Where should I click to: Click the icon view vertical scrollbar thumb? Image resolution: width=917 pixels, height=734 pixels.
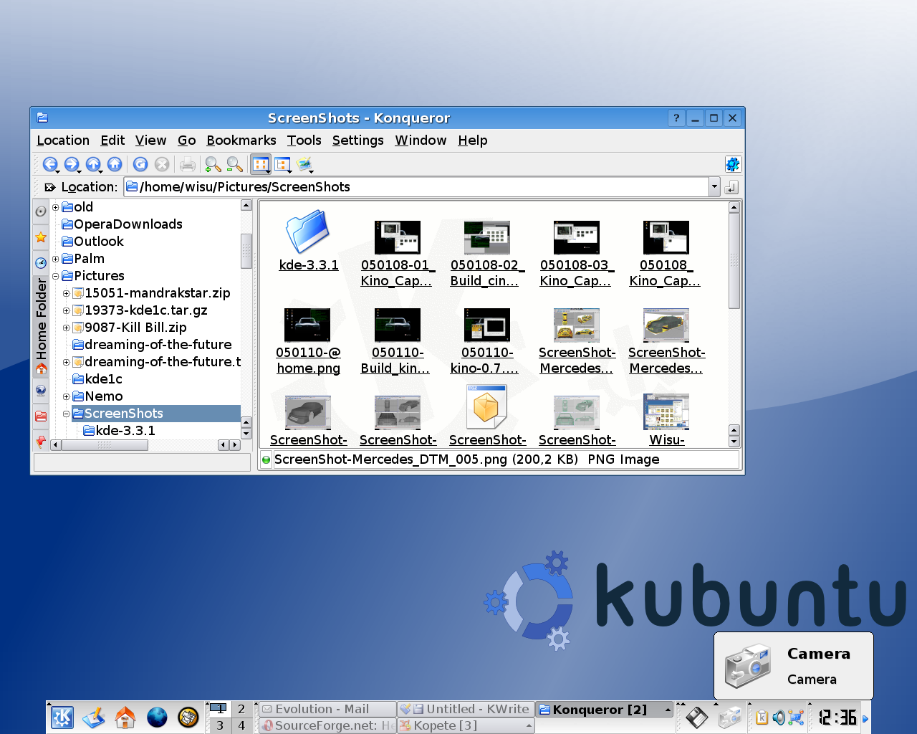pos(734,262)
